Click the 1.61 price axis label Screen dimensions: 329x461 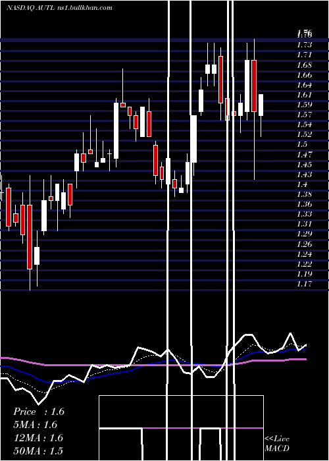click(x=304, y=95)
